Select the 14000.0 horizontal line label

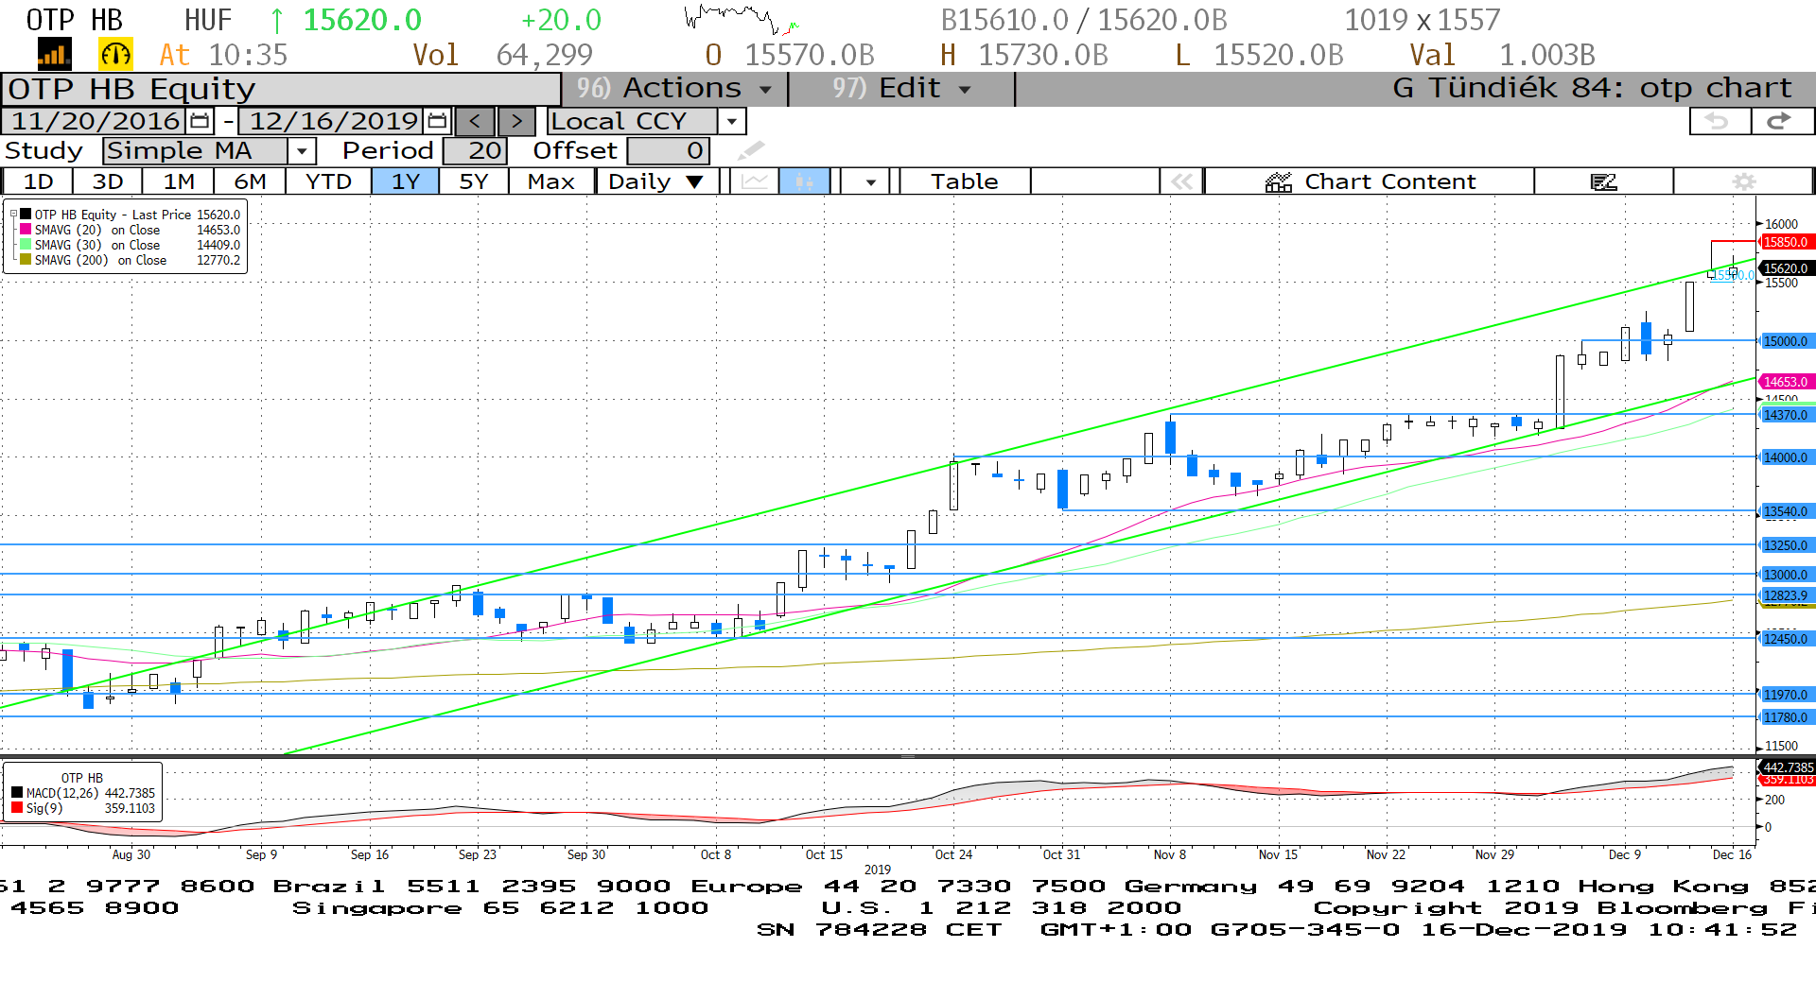click(1786, 457)
